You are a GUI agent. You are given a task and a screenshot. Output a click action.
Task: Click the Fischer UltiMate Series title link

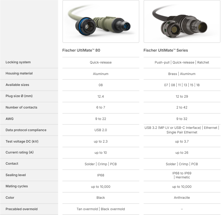(166, 50)
